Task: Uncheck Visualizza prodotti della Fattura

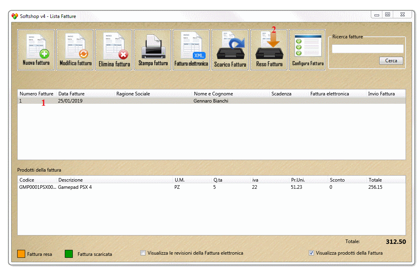Action: pos(312,253)
